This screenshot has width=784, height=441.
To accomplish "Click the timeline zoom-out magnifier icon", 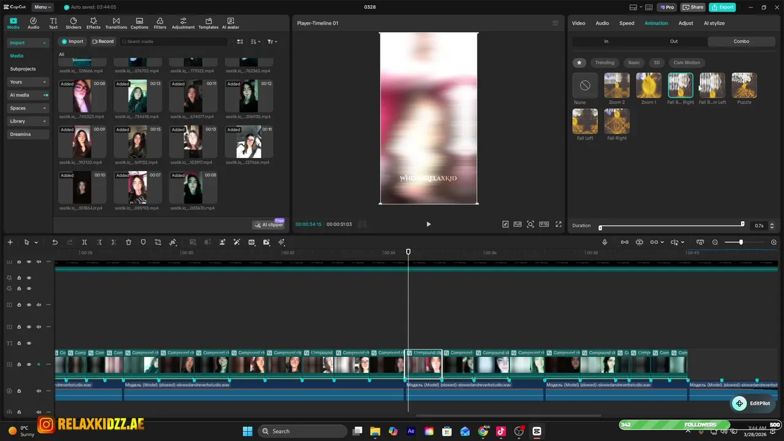I will (x=715, y=243).
